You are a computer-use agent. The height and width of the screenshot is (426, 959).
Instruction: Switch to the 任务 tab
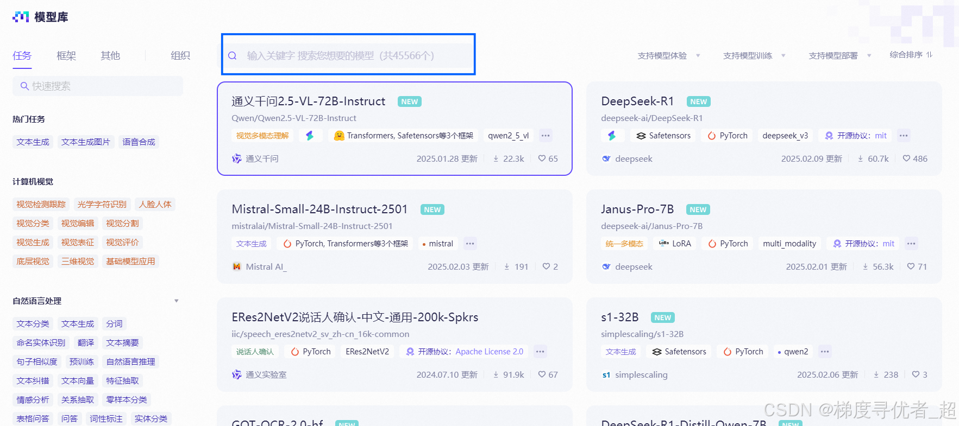pyautogui.click(x=22, y=55)
